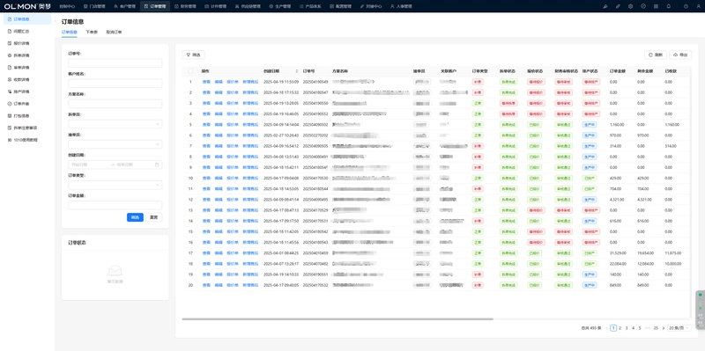Viewport: 705px width, 351px height.
Task: Open 财务管理 in the top navigation
Action: pos(186,6)
